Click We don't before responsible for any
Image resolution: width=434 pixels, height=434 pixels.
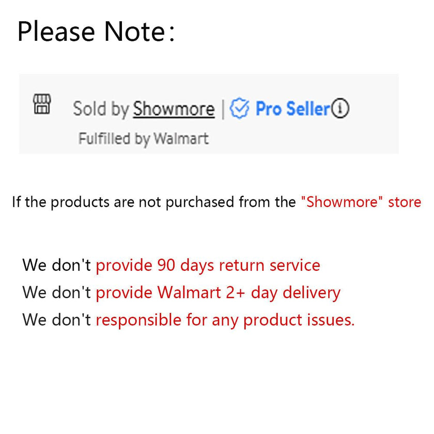[x=57, y=320]
